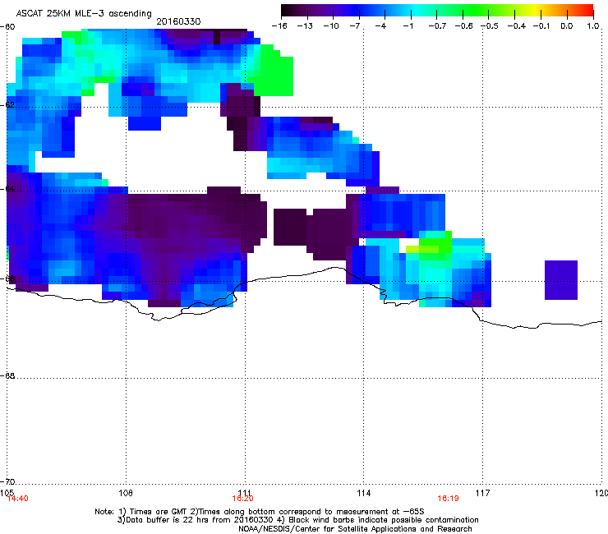Click the "-7" color scale label
Viewport: 608px width, 534px height.
pos(354,26)
